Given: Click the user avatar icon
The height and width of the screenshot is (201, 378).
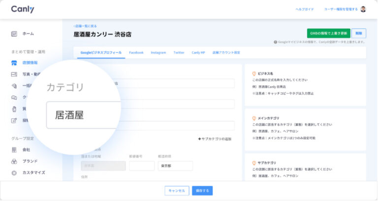Looking at the screenshot, I should click(x=363, y=9).
